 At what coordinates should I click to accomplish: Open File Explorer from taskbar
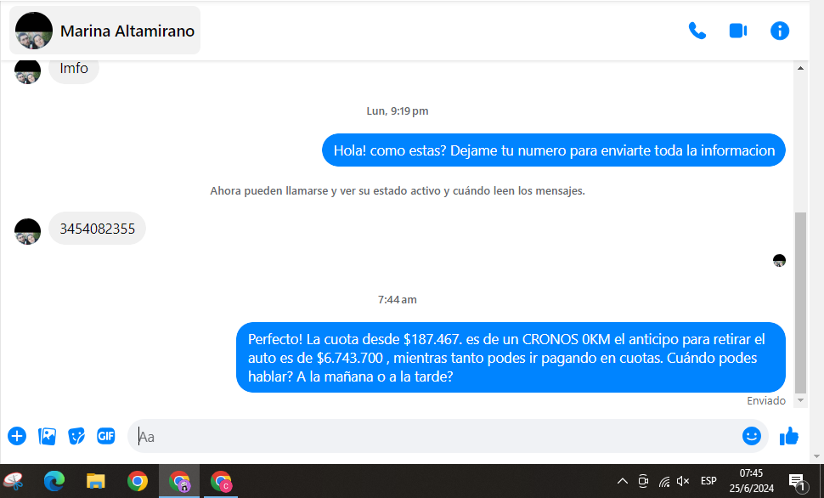[x=95, y=481]
